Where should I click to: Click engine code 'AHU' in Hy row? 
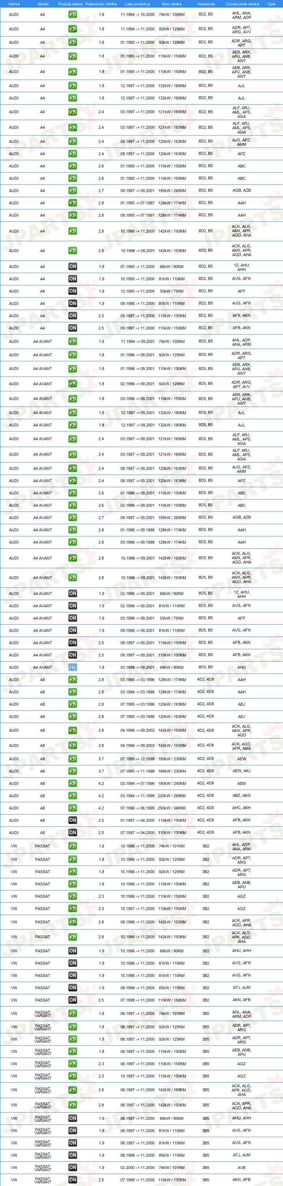(241, 668)
